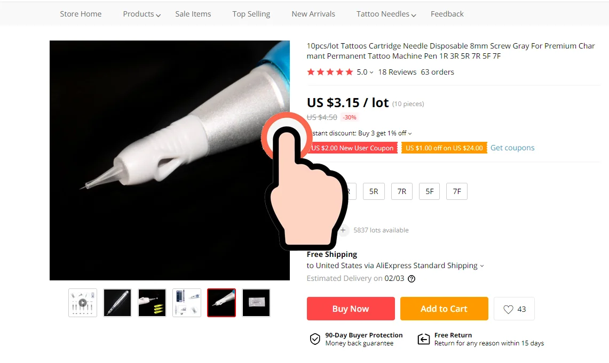Select the 7F needle option
The height and width of the screenshot is (363, 609).
coord(457,191)
